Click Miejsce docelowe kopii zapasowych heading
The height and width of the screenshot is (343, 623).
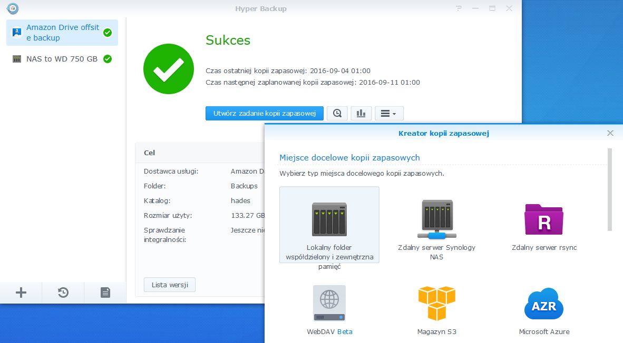tap(349, 157)
